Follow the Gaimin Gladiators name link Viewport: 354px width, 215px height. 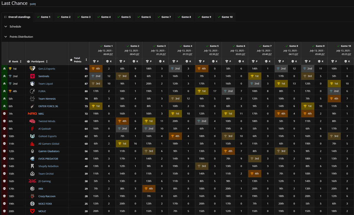[49, 151]
